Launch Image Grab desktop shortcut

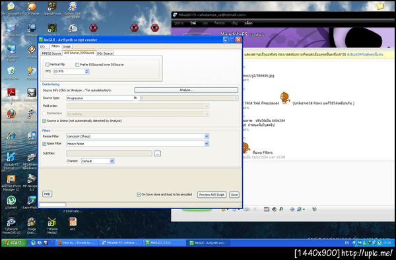point(32,226)
